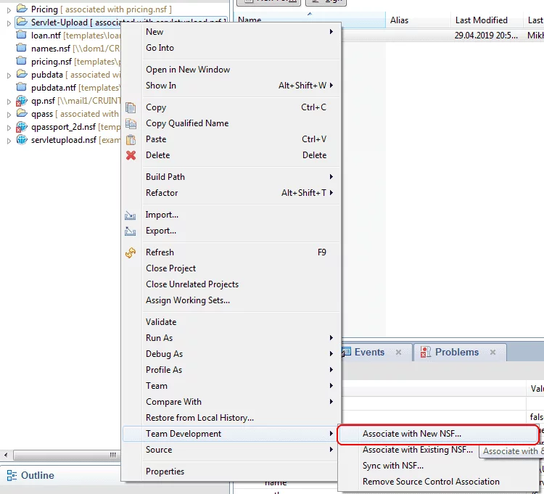The image size is (544, 494).
Task: Click the red Delete X icon
Action: tap(131, 155)
